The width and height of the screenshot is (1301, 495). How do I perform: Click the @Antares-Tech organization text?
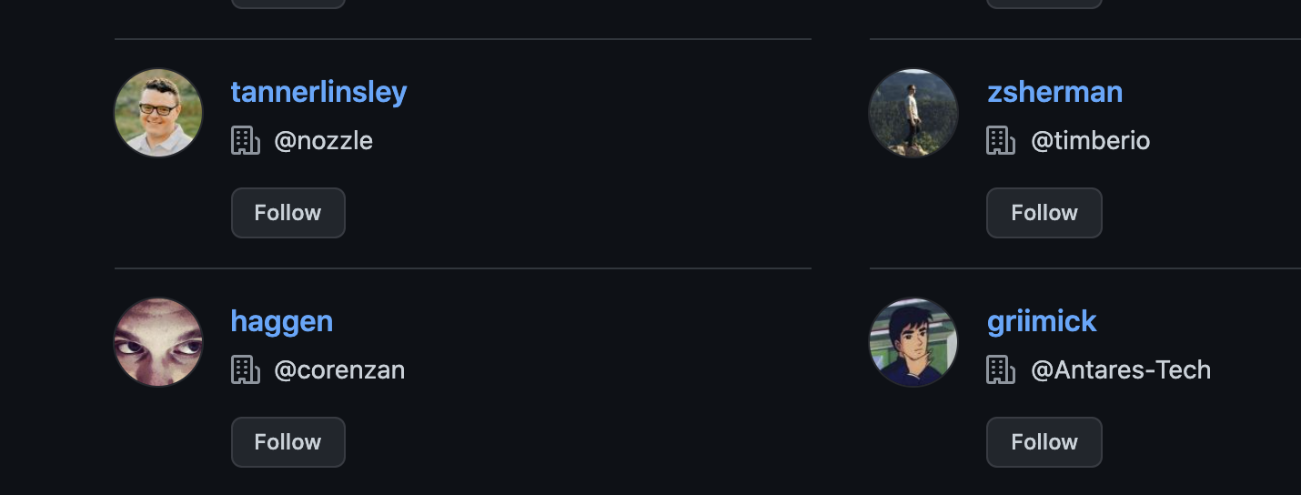1121,370
